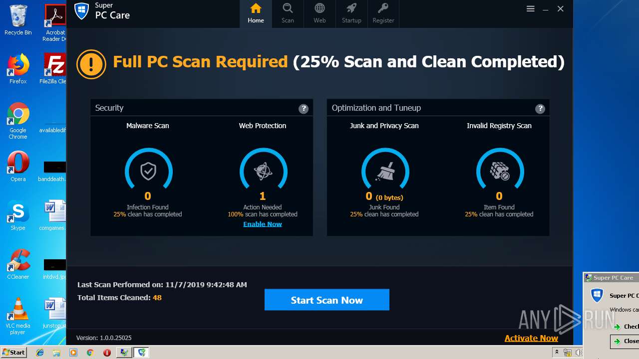Screen dimensions: 639x359
Task: Open the hamburger menu icon
Action: coord(531,9)
